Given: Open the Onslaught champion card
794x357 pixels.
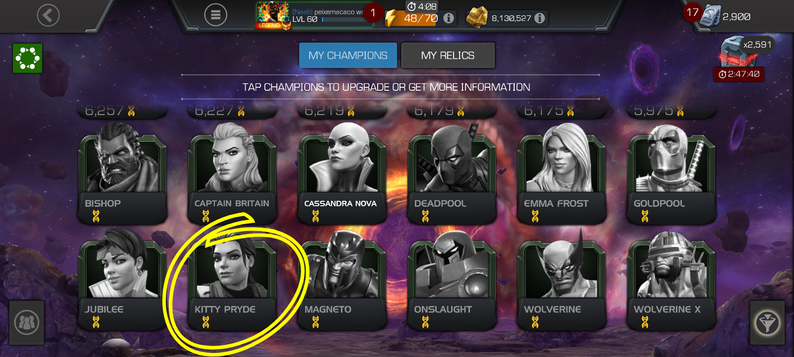Looking at the screenshot, I should point(452,280).
